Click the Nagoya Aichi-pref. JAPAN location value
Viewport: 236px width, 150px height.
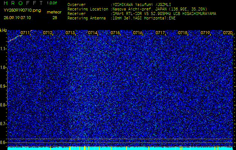tap(160, 9)
